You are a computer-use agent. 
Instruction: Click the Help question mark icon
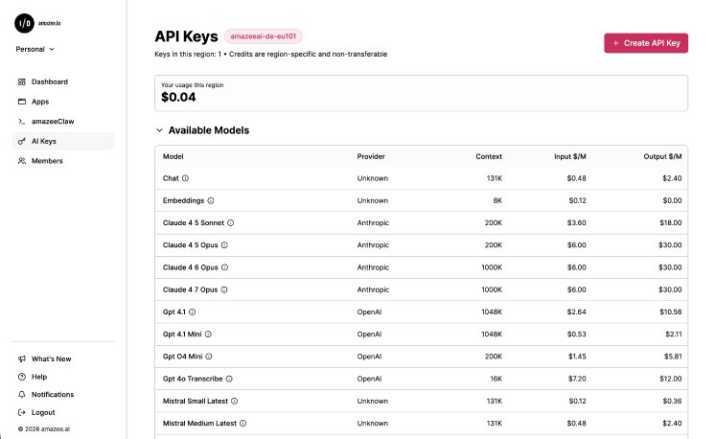(22, 377)
